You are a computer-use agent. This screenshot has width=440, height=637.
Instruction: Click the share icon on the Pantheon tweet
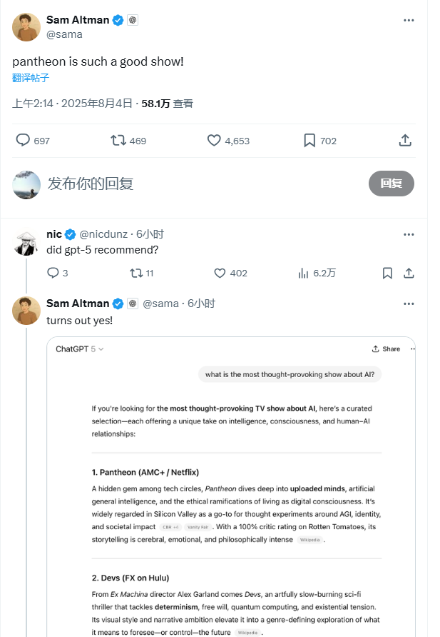pos(405,141)
